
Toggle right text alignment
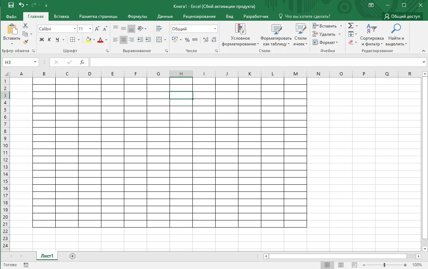tap(131, 40)
